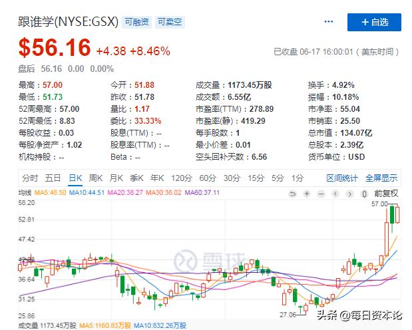The width and height of the screenshot is (412, 330).
Task: Select the 日K chart tab
Action: [75, 178]
